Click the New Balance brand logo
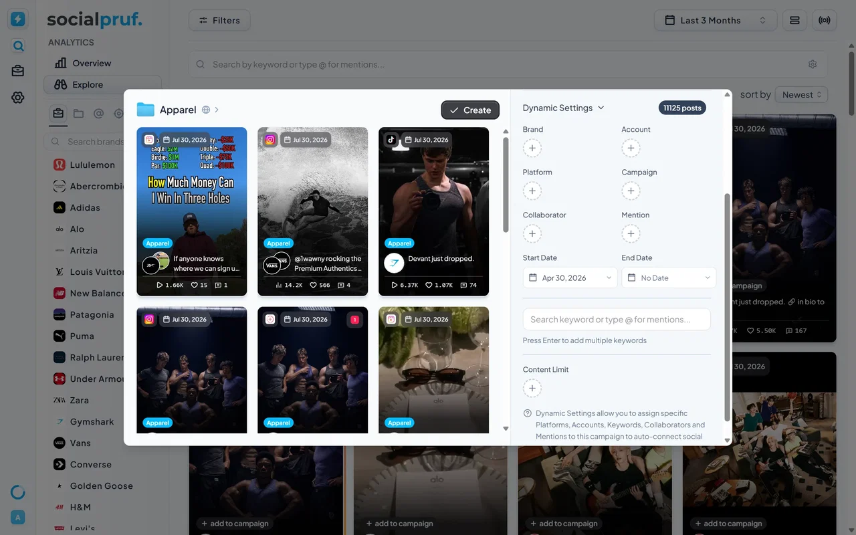856x535 pixels. click(59, 293)
